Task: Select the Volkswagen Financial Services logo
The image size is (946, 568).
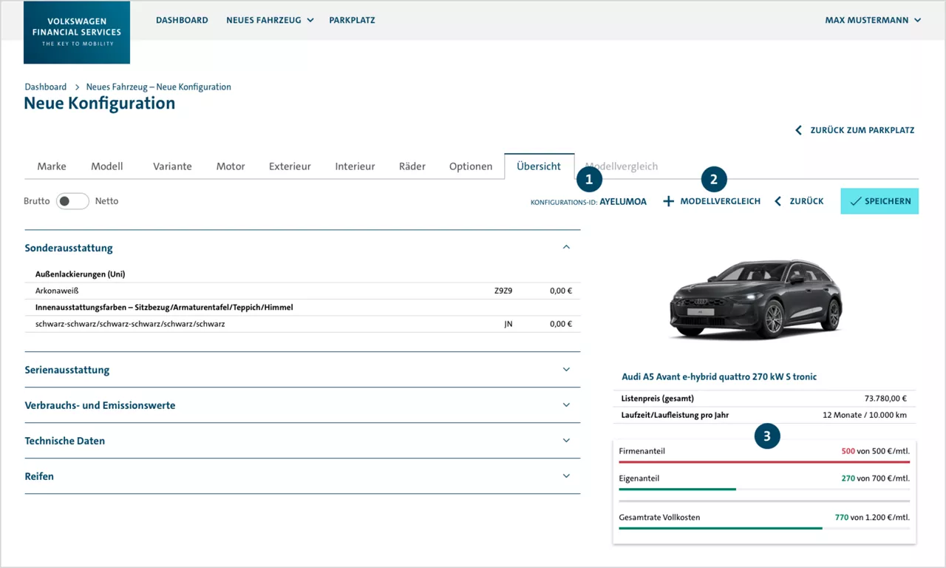Action: point(76,32)
